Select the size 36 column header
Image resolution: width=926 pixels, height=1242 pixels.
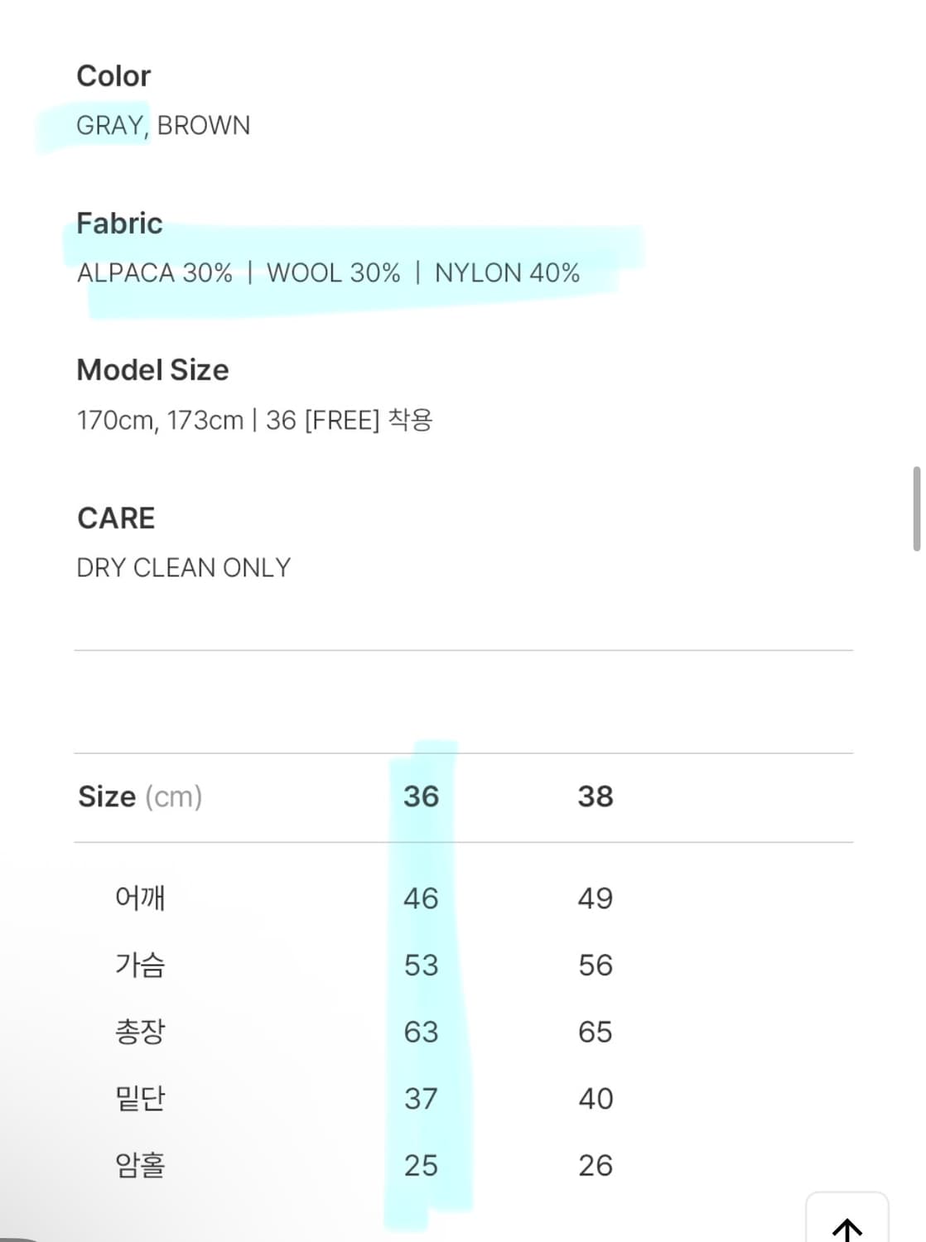click(x=421, y=797)
